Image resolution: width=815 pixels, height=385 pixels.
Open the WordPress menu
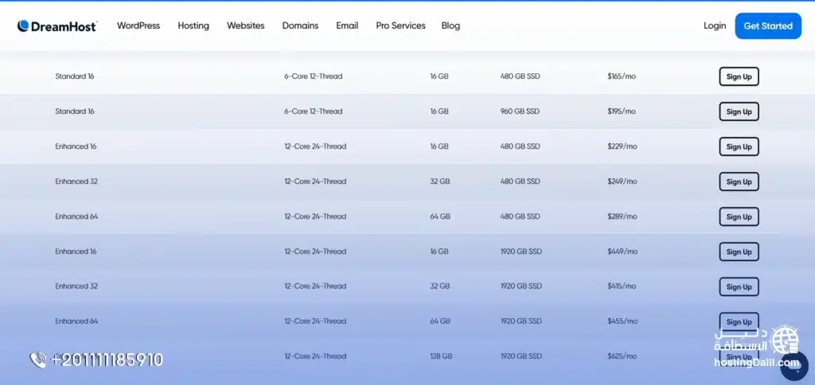[x=138, y=25]
